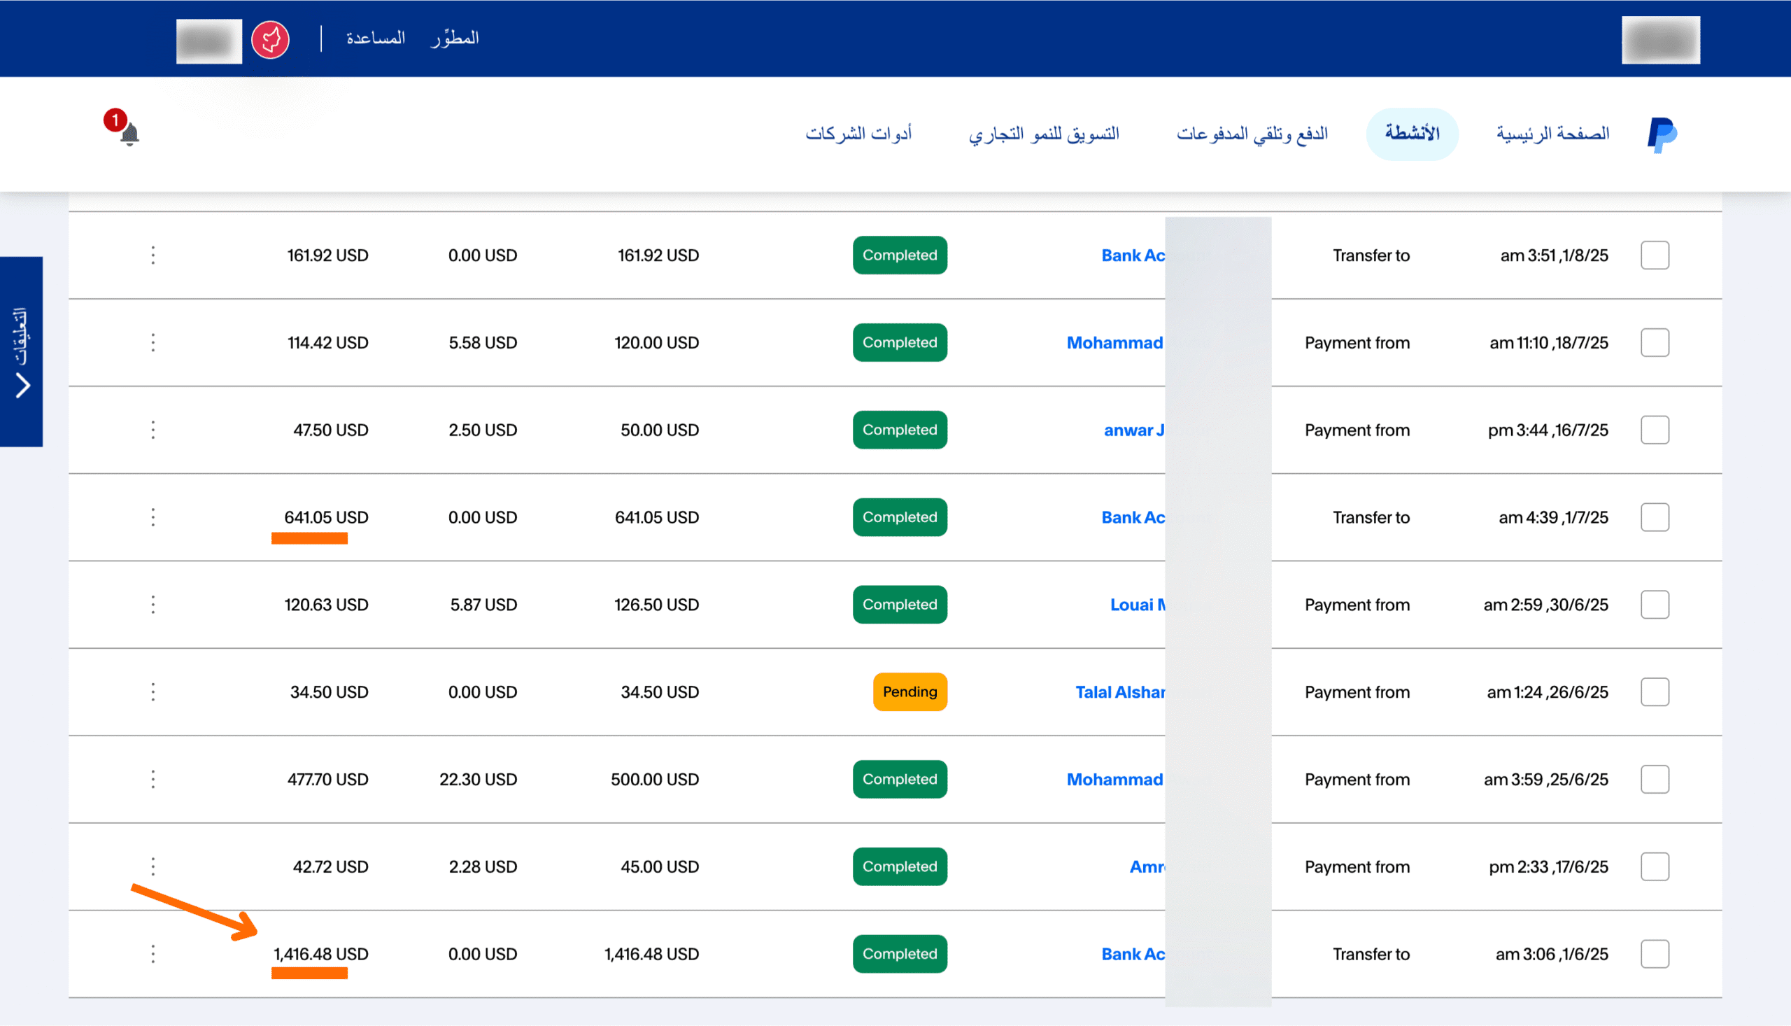Switch to the الأنشطة activity tab
The image size is (1791, 1026).
(x=1411, y=134)
